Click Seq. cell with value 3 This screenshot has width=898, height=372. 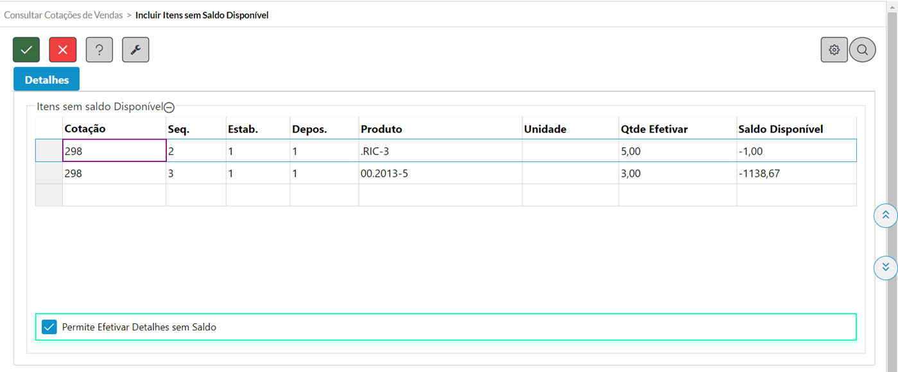(x=196, y=173)
